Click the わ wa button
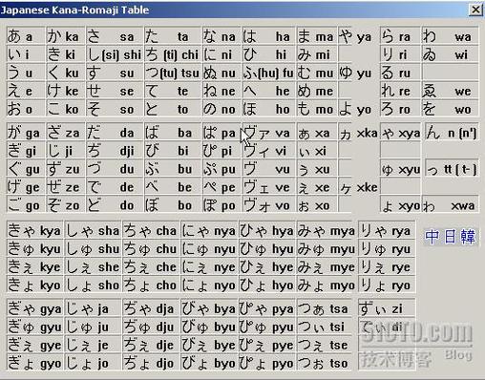Image resolution: width=485 pixels, height=380 pixels. click(450, 36)
